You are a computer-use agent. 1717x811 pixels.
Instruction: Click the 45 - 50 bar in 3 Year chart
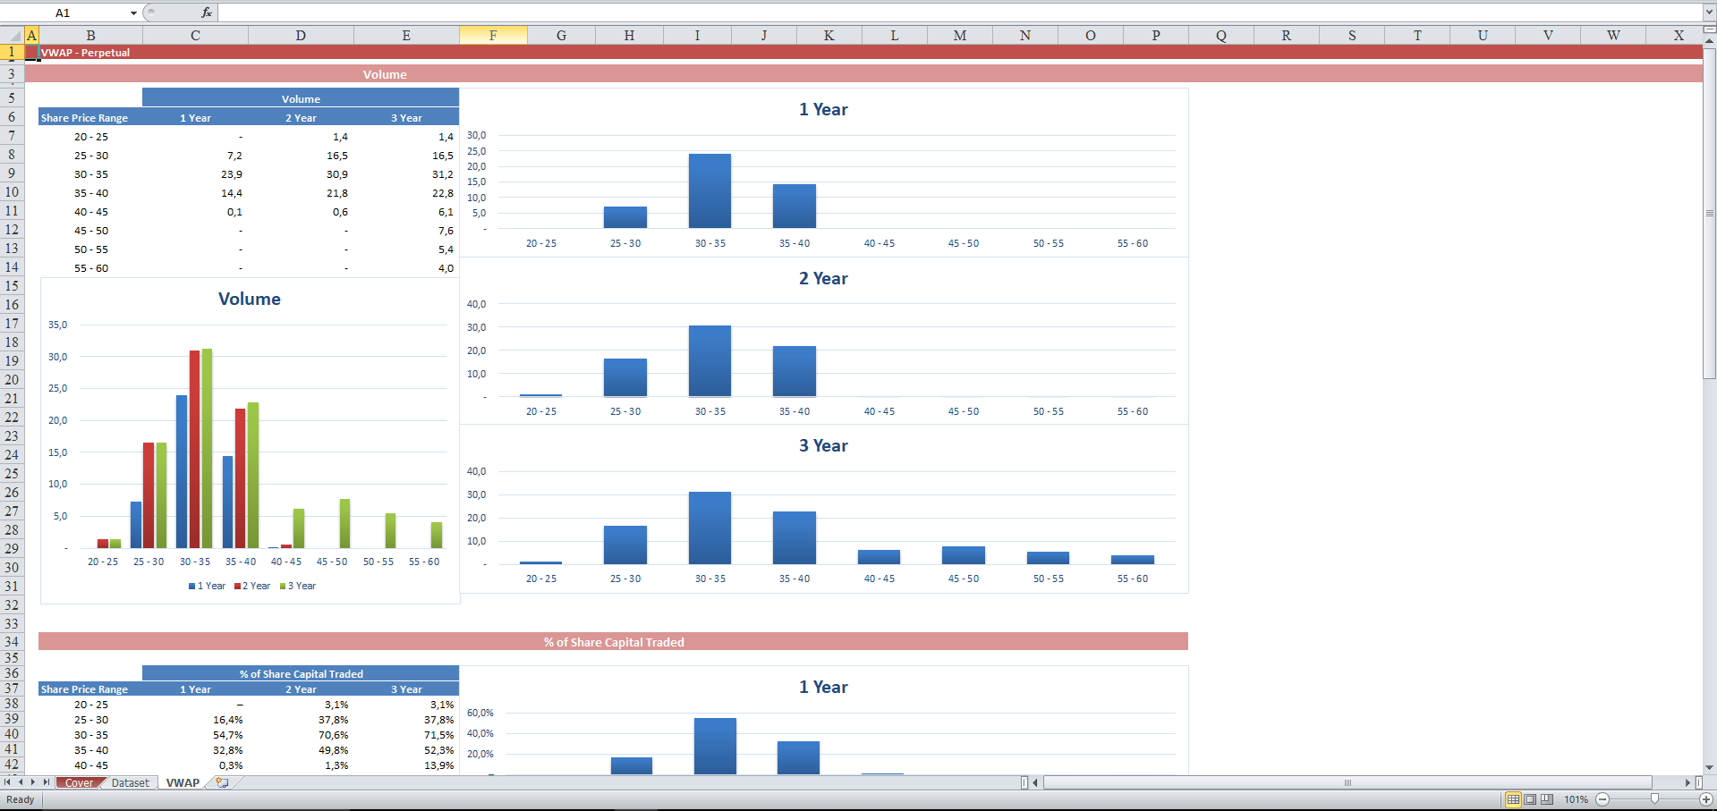(964, 555)
